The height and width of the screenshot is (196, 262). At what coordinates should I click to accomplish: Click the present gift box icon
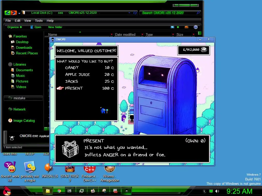(x=70, y=149)
